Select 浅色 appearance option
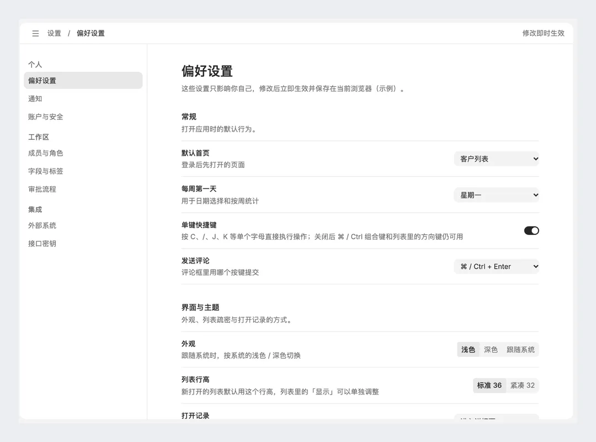The height and width of the screenshot is (442, 596). (468, 350)
